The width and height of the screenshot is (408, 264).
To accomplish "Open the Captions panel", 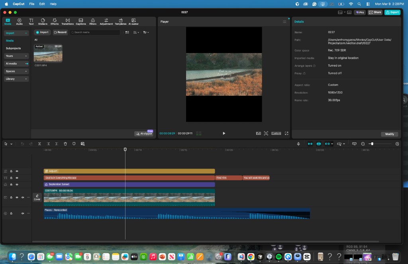I will (x=80, y=22).
